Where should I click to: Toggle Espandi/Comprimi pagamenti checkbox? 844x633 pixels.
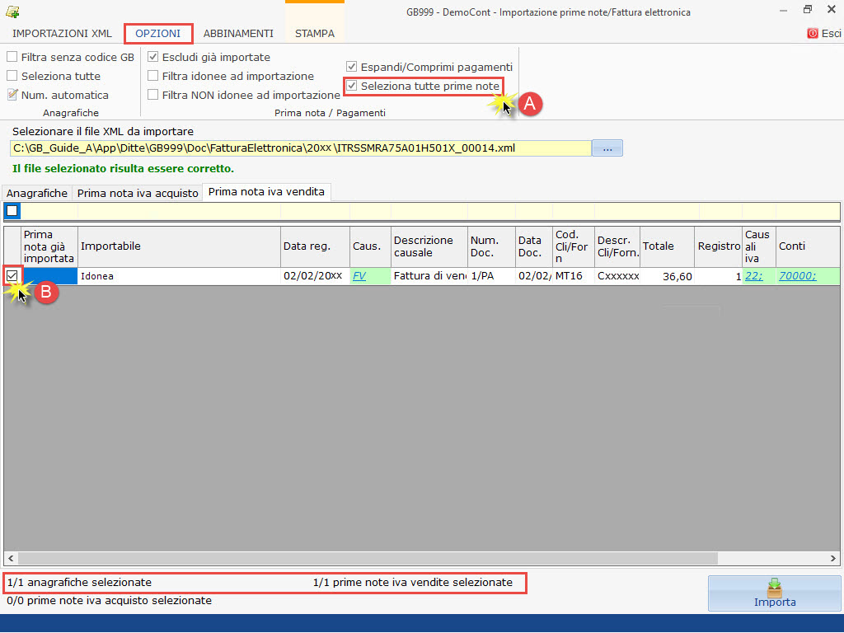click(353, 67)
